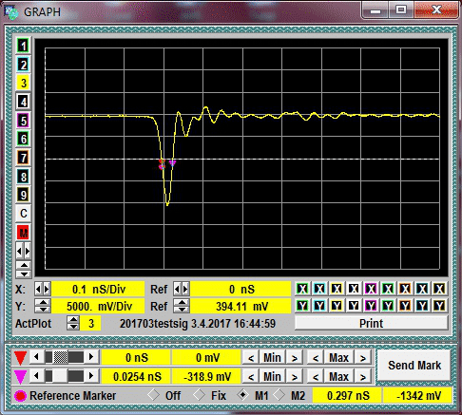Click the 201703testsig timestamp label
The width and height of the screenshot is (462, 415).
[198, 324]
